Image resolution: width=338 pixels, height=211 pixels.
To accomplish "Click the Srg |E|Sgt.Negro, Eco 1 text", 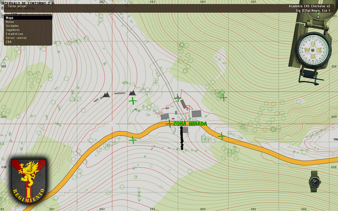I will pos(313,11).
